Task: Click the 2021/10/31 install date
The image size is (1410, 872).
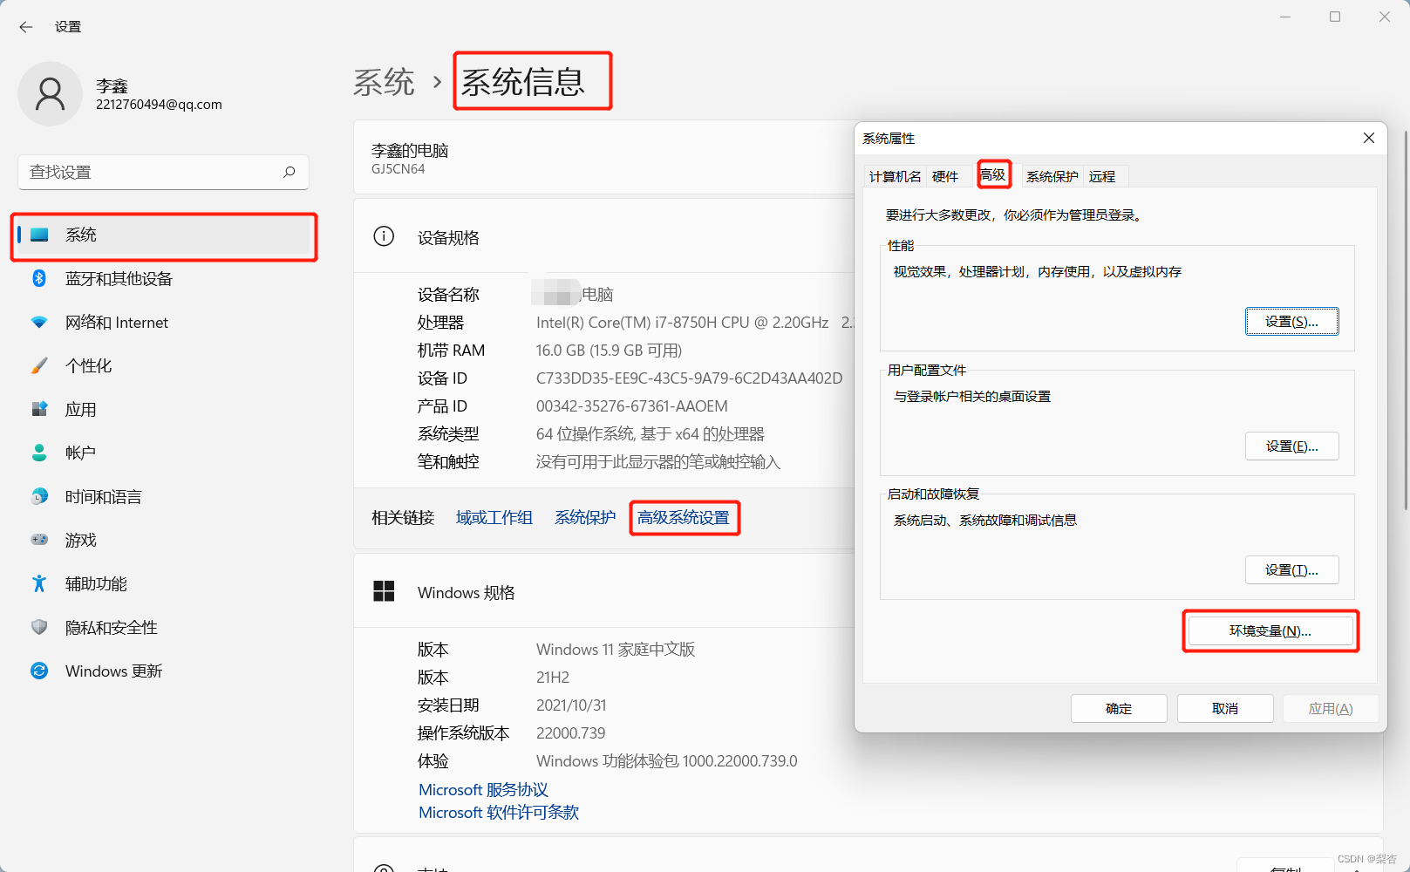Action: 571,705
